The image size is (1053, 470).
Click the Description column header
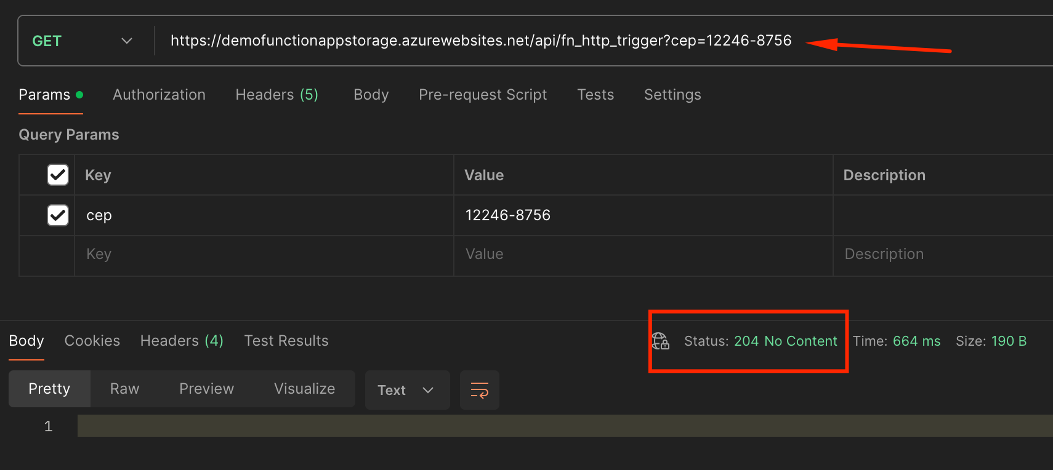coord(884,175)
